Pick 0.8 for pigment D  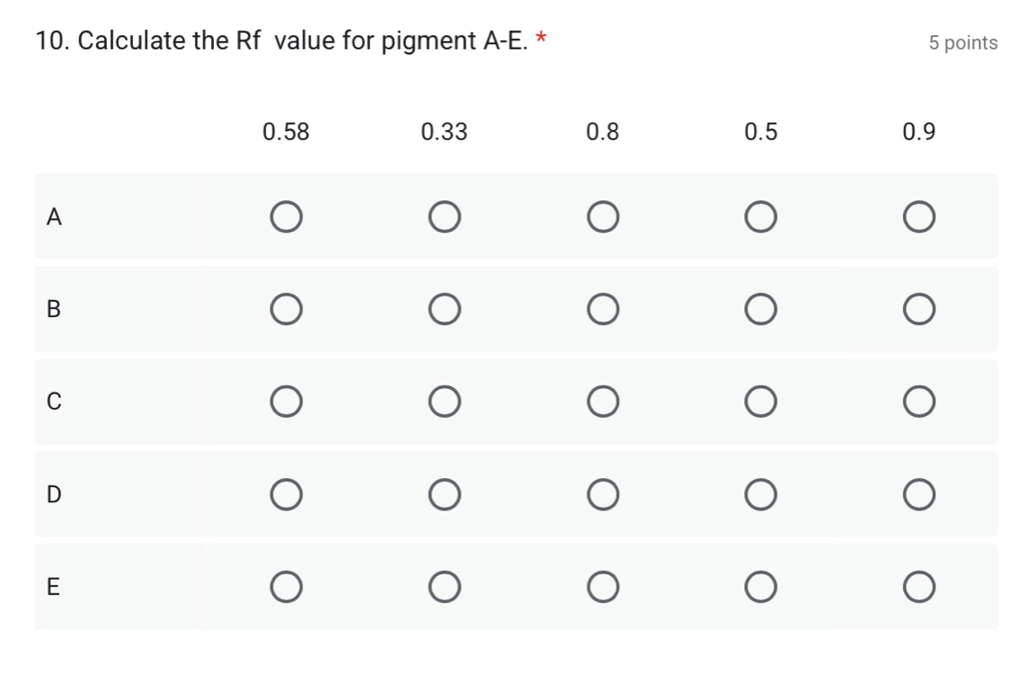[602, 494]
